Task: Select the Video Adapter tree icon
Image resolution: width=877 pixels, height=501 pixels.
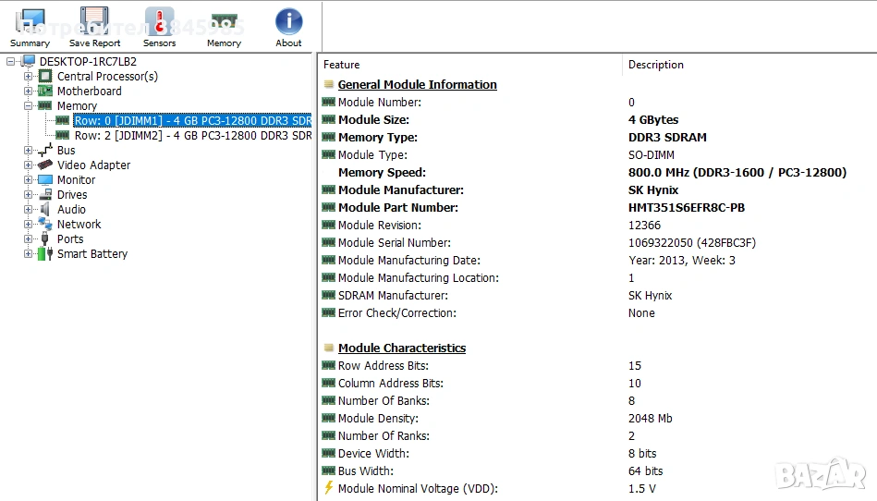Action: (x=45, y=165)
